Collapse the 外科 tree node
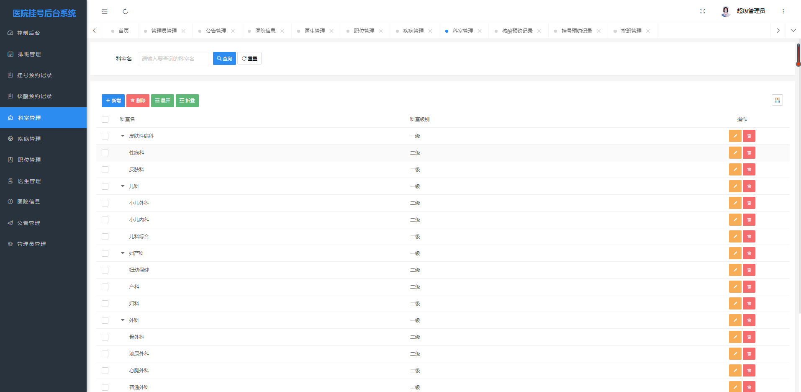The image size is (801, 392). (x=122, y=320)
